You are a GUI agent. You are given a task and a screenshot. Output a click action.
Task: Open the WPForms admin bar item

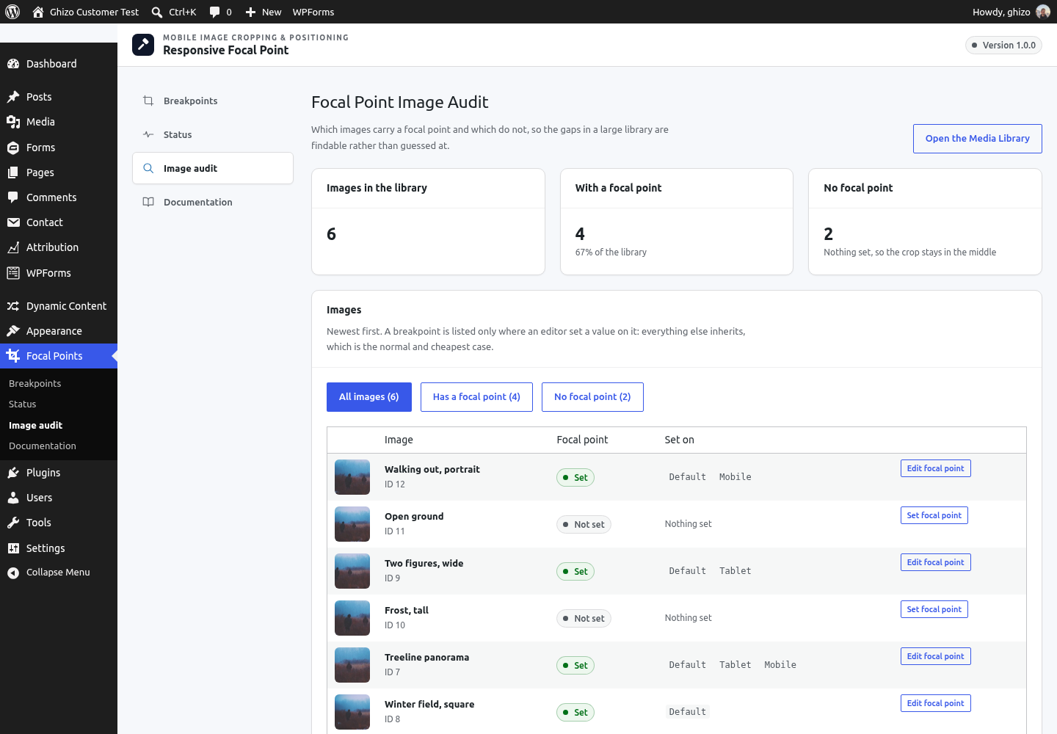(x=313, y=12)
